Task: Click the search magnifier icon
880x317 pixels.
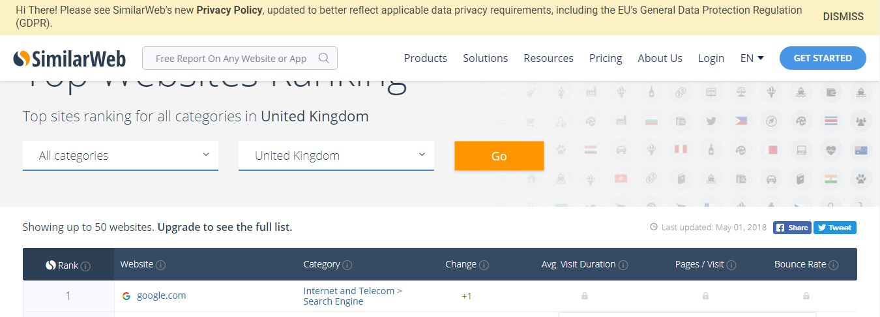Action: click(x=324, y=58)
